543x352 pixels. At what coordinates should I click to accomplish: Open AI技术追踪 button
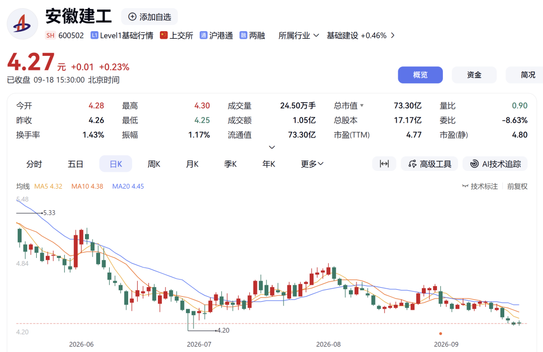click(x=495, y=164)
